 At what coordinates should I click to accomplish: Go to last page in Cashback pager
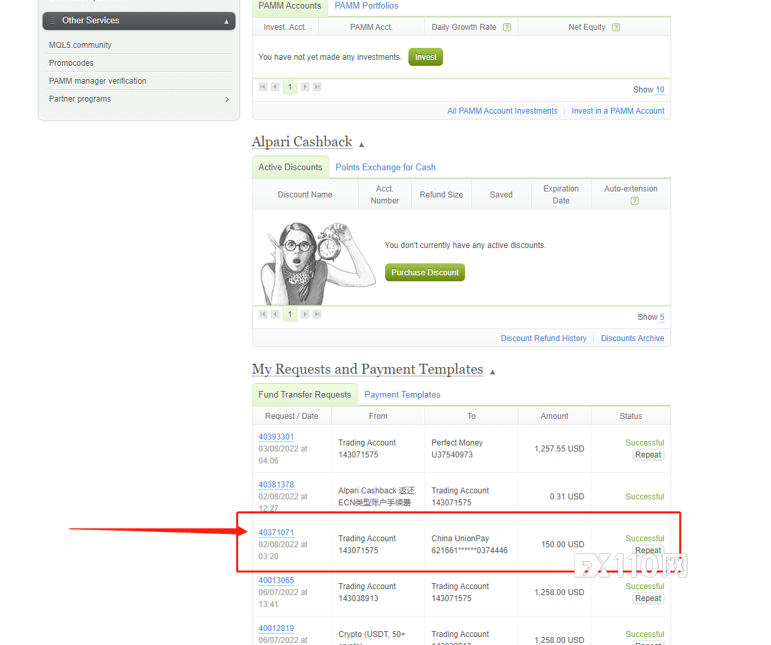pyautogui.click(x=317, y=314)
